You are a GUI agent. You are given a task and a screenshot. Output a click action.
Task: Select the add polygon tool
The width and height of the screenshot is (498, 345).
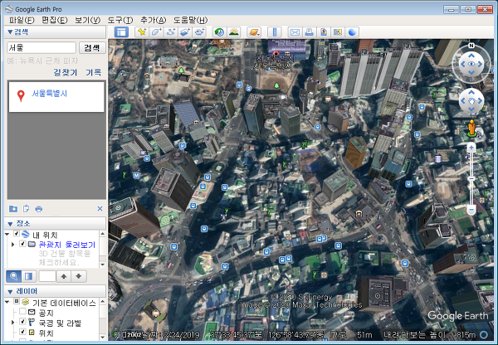point(156,32)
